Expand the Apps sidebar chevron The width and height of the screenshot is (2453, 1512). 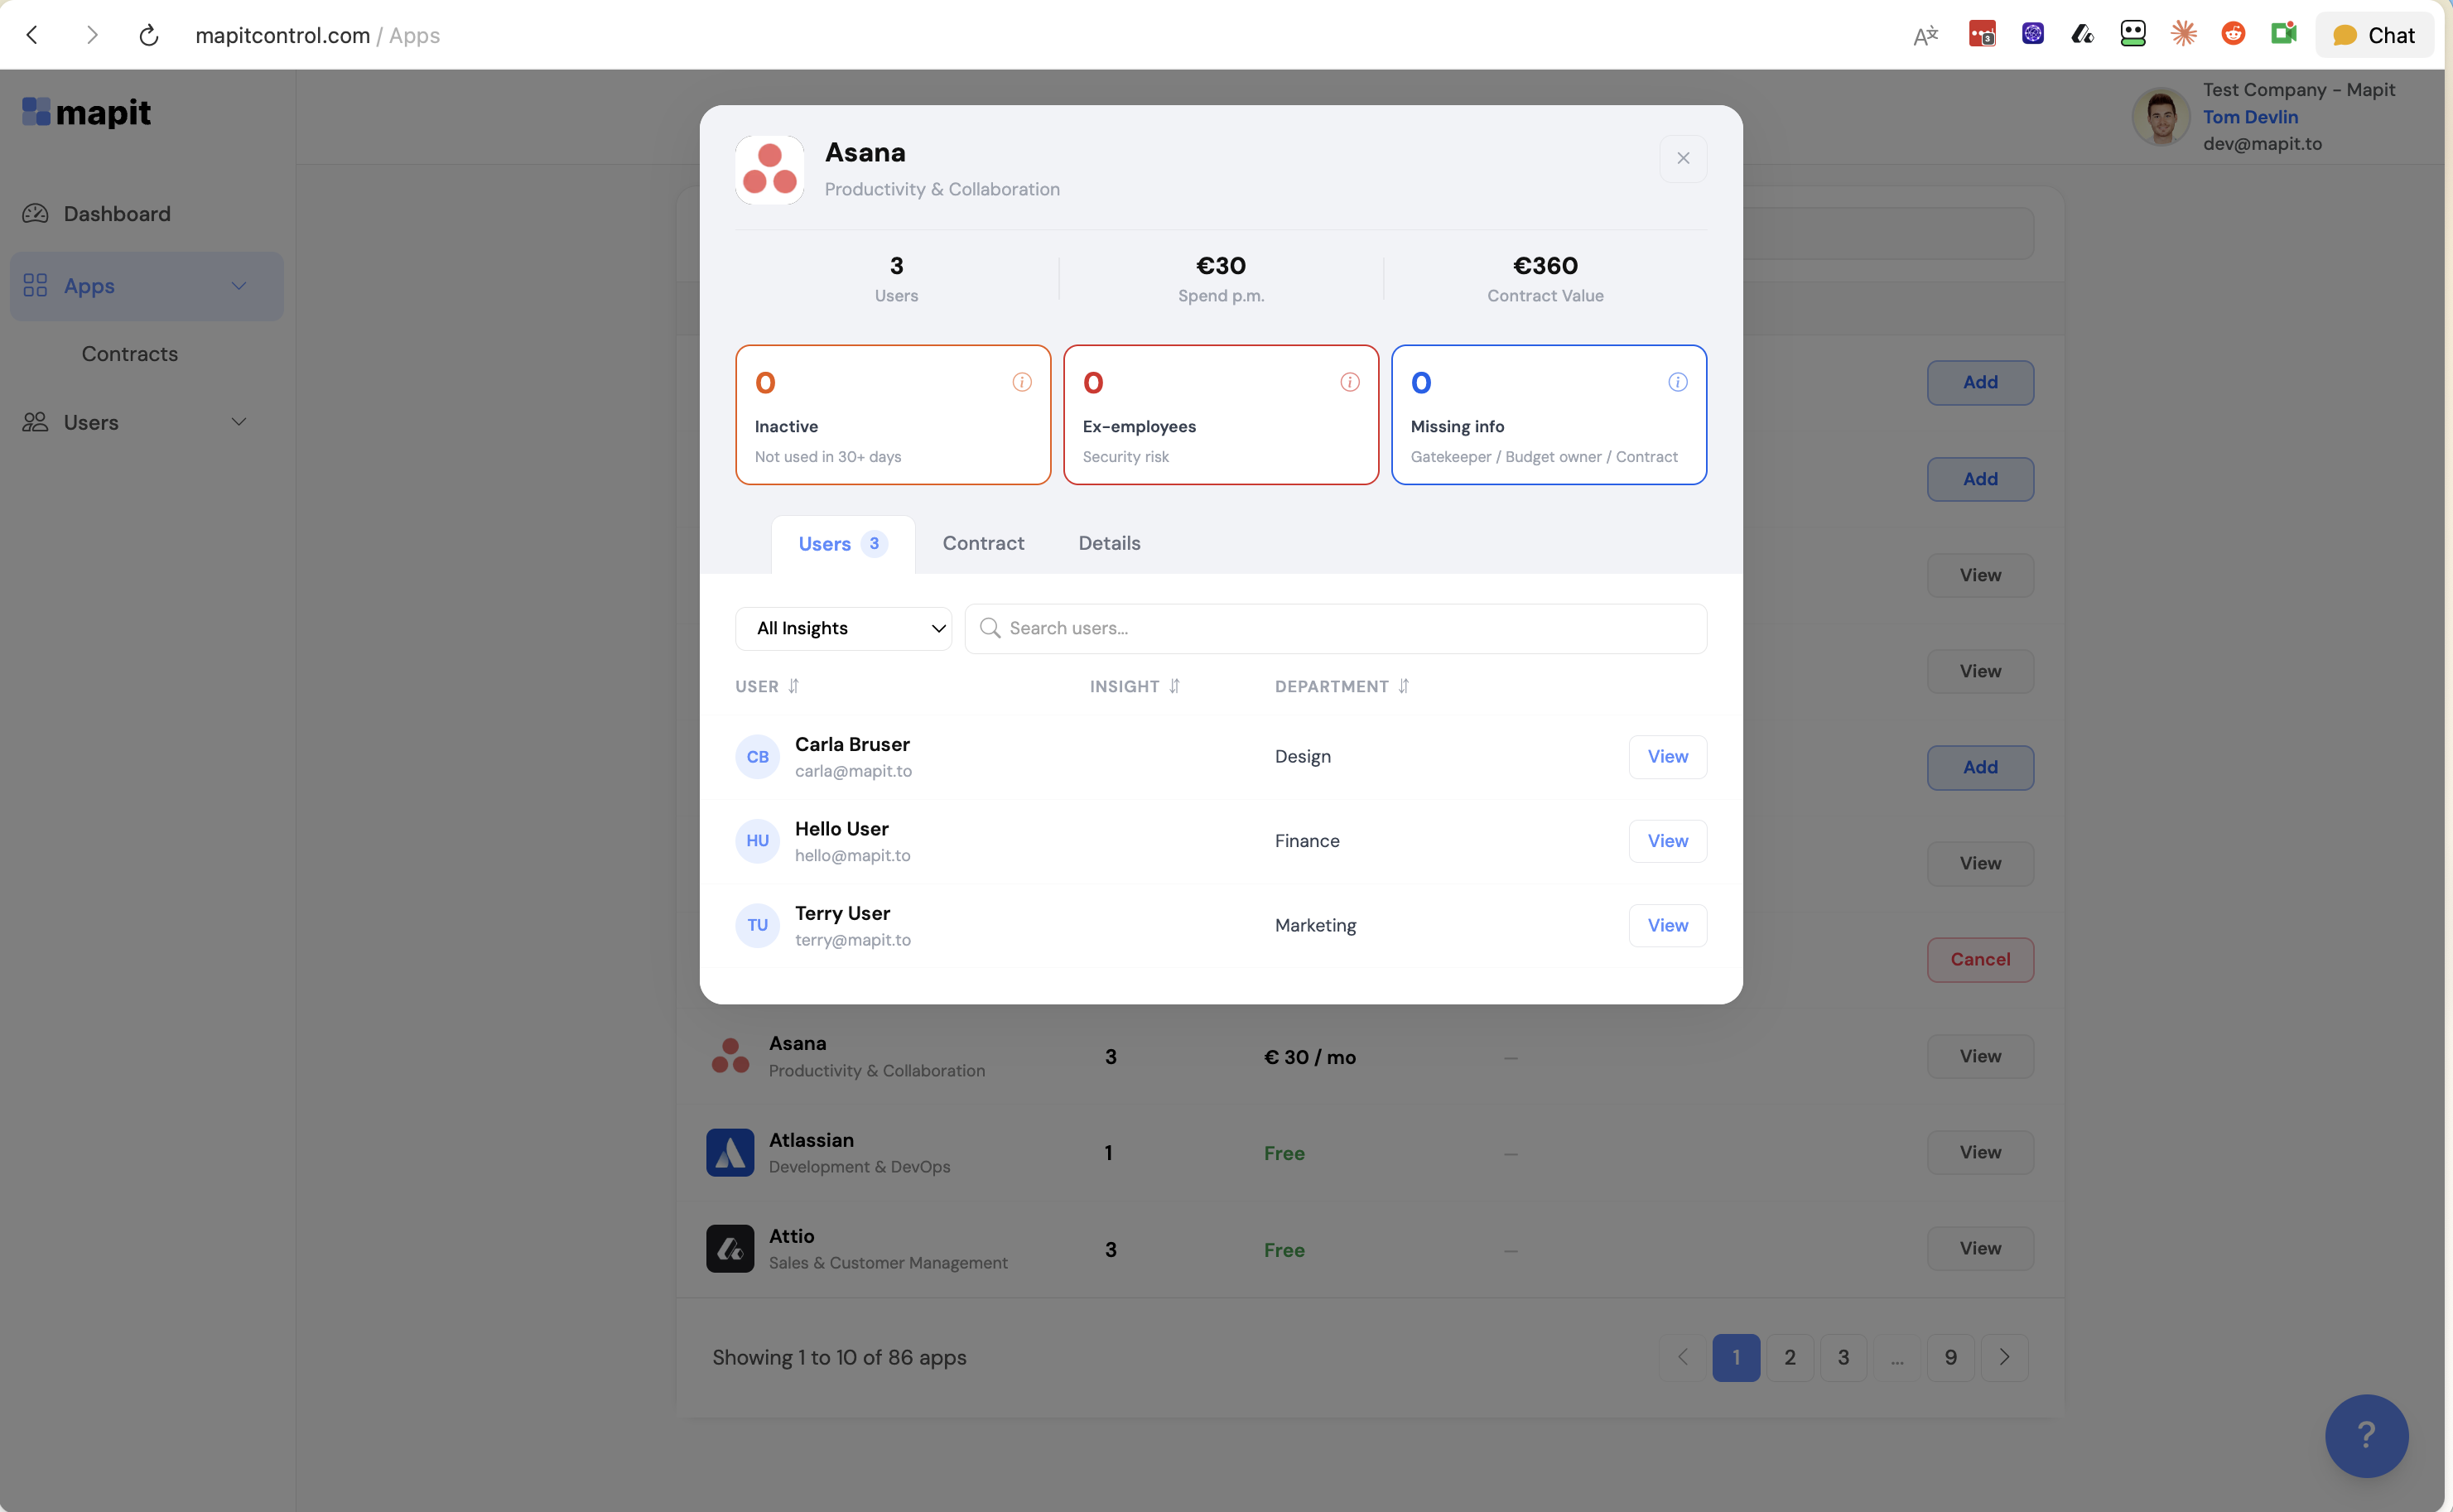(239, 286)
